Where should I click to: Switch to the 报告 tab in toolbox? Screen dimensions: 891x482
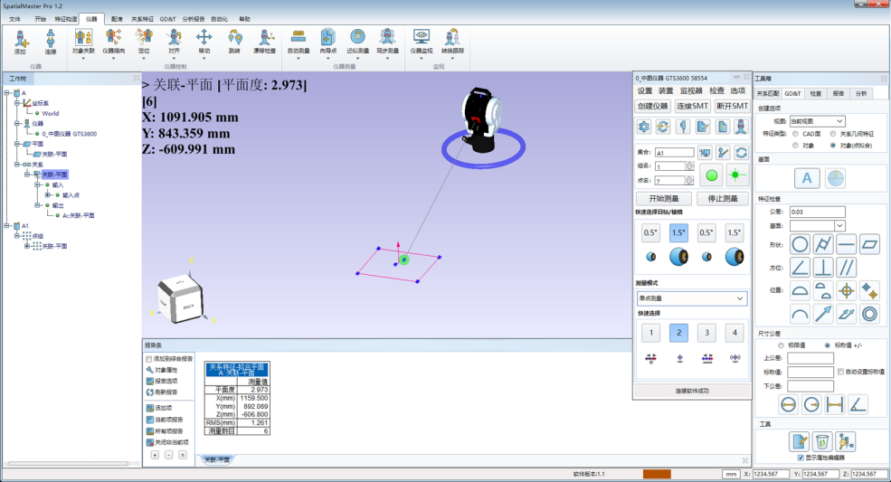click(838, 93)
